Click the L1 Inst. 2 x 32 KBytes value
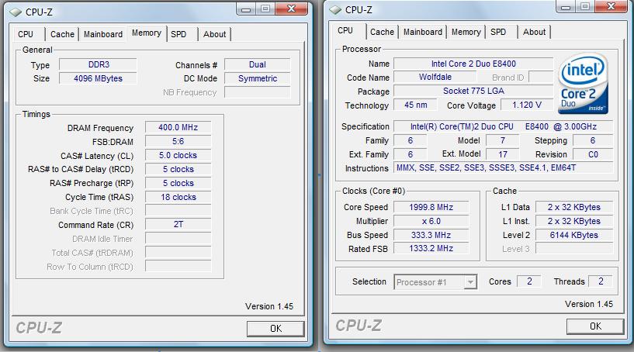This screenshot has width=634, height=352. coord(574,222)
